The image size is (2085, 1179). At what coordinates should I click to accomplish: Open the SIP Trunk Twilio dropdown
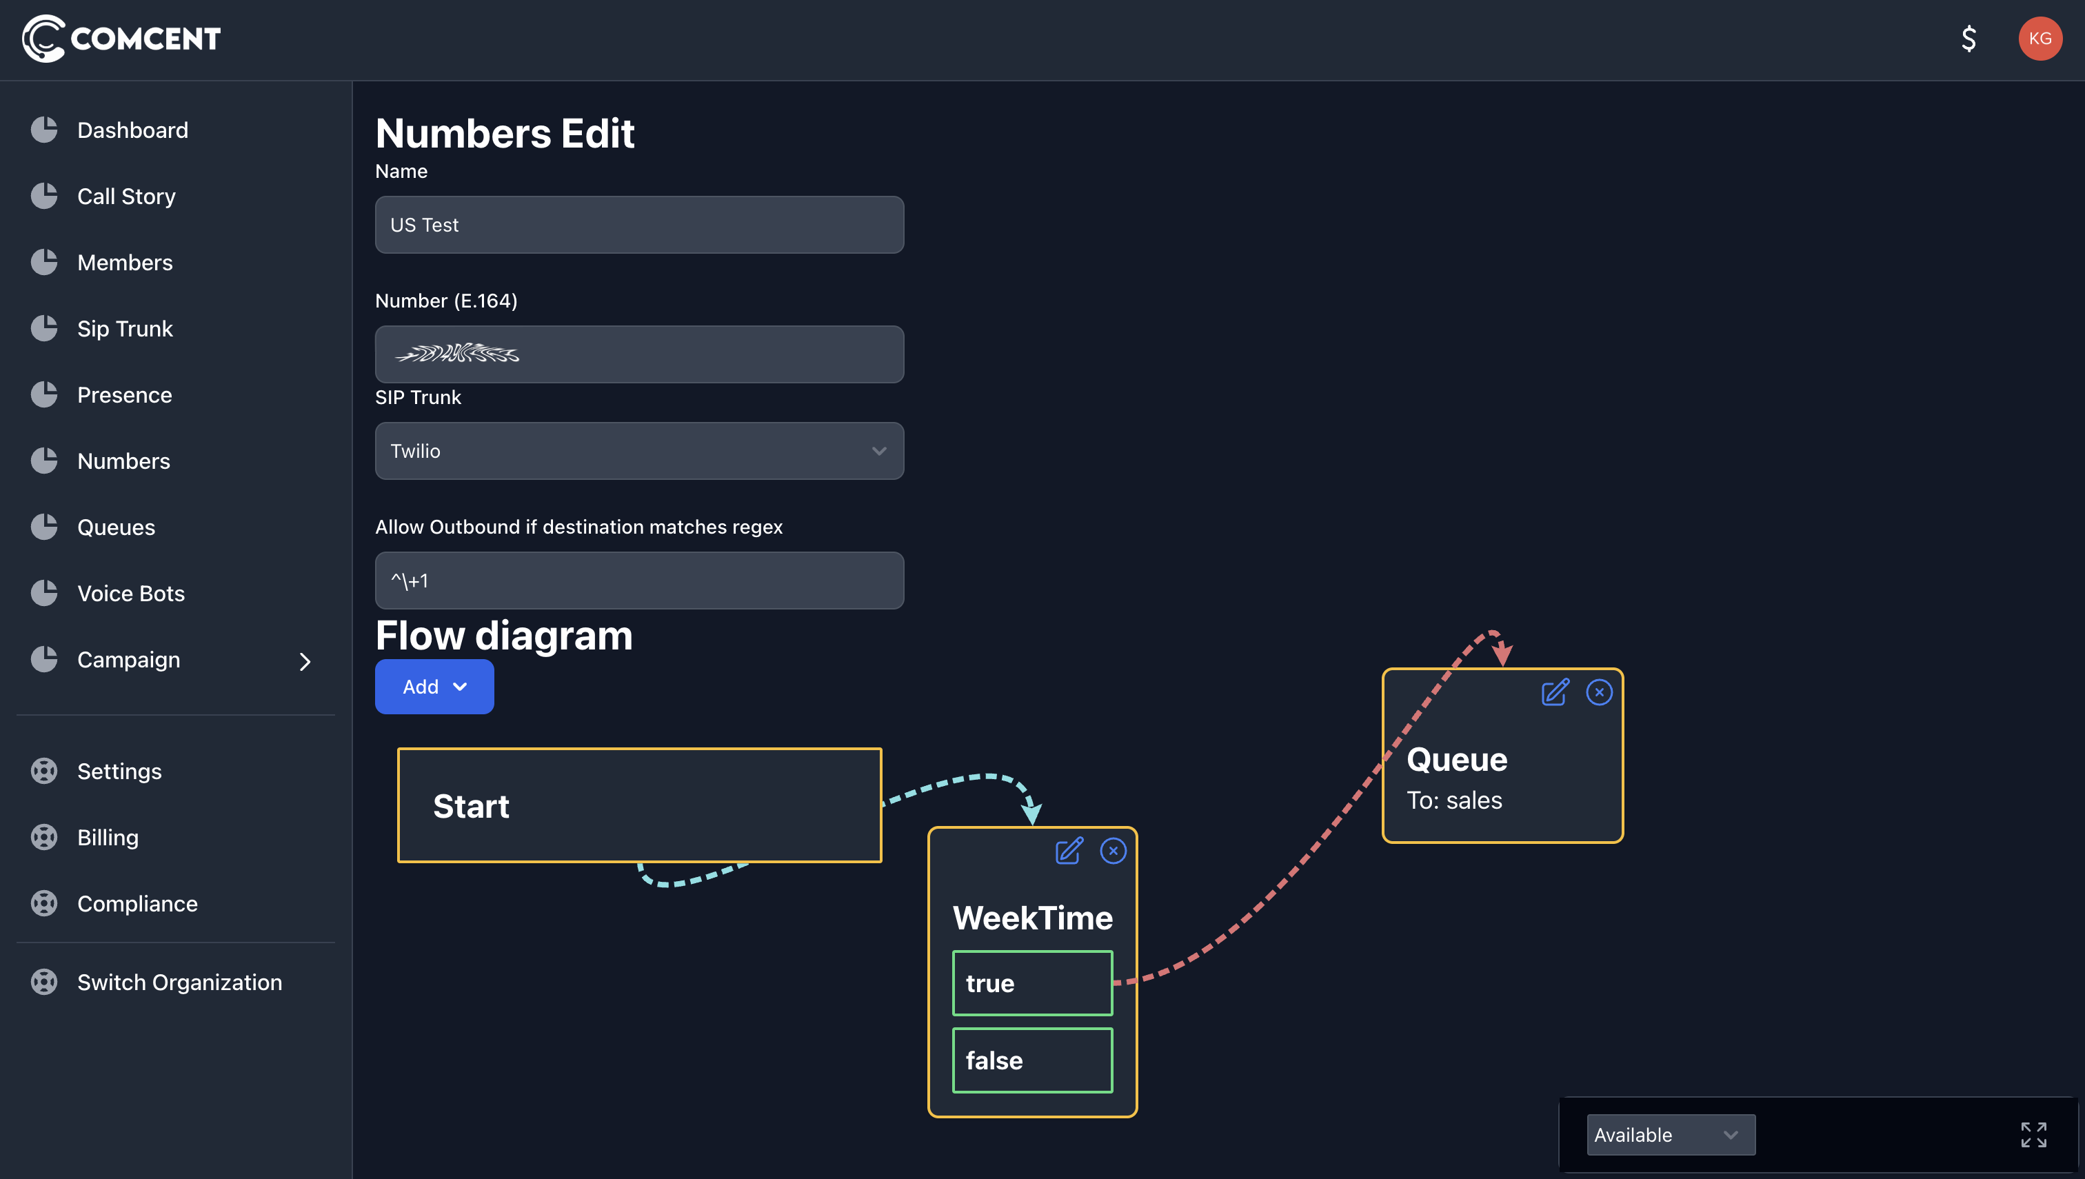click(639, 451)
